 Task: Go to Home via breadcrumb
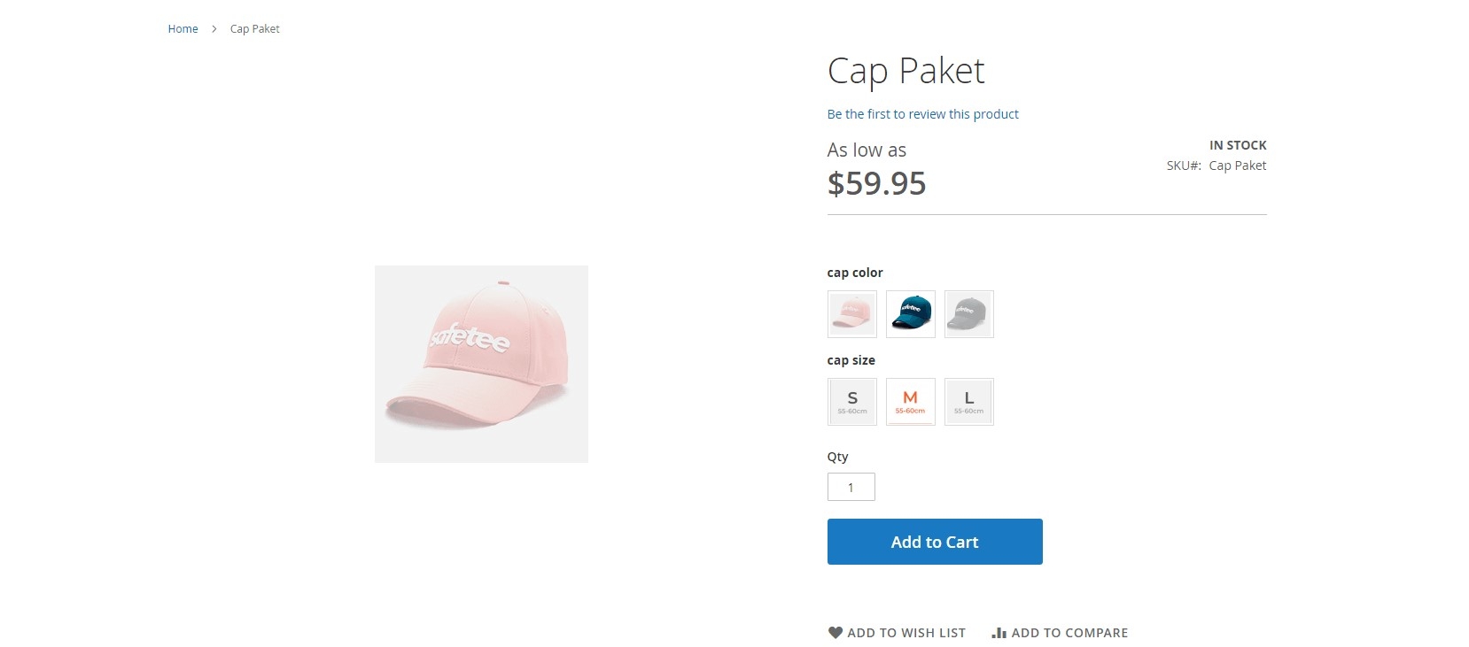click(183, 29)
